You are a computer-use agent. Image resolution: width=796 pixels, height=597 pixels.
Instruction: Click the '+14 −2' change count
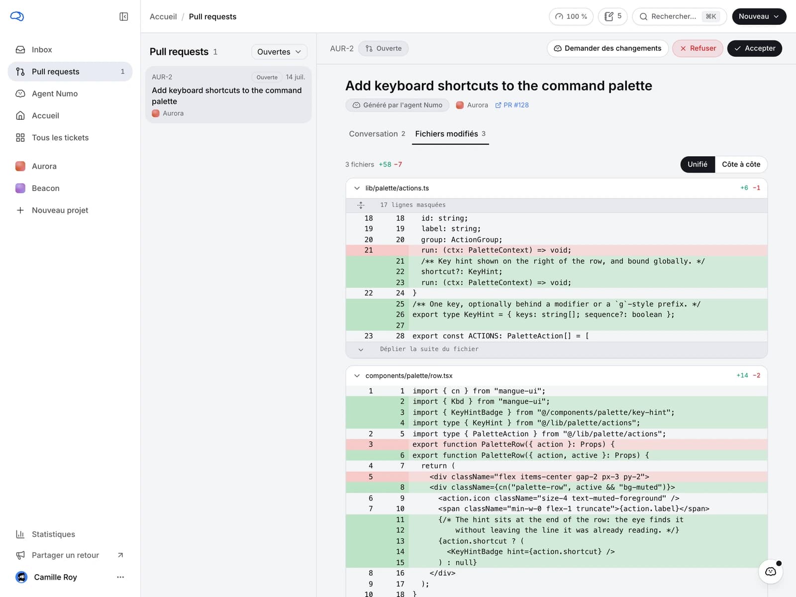pyautogui.click(x=748, y=376)
